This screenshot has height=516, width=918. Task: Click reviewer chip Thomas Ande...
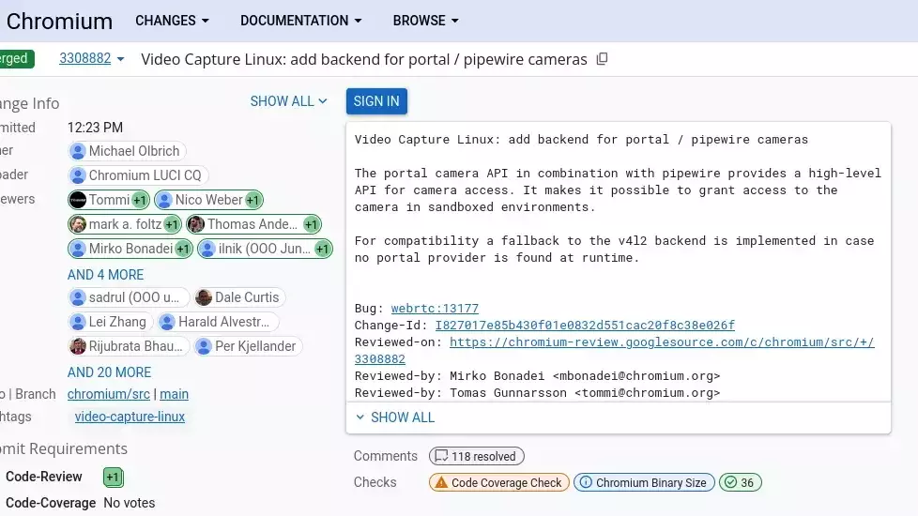(x=253, y=224)
